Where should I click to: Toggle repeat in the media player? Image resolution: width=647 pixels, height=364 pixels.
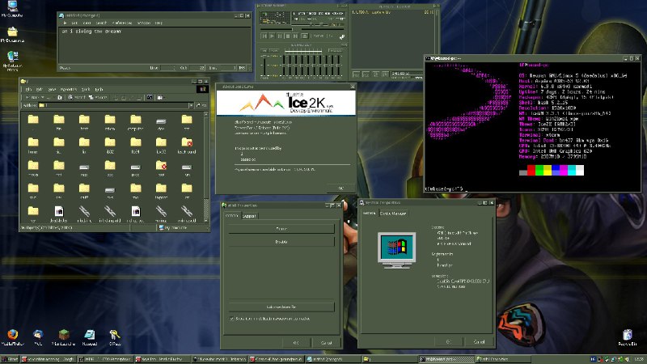tap(330, 36)
